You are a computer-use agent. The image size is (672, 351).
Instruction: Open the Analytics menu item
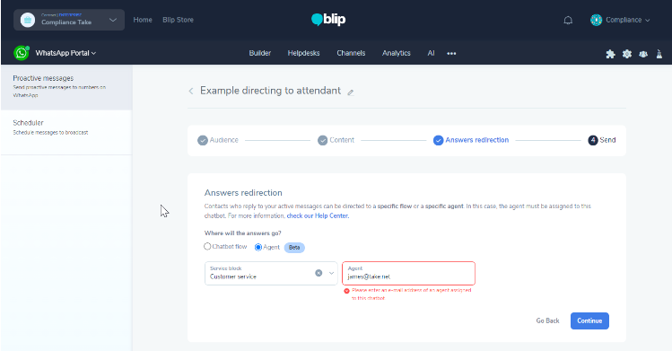tap(396, 53)
